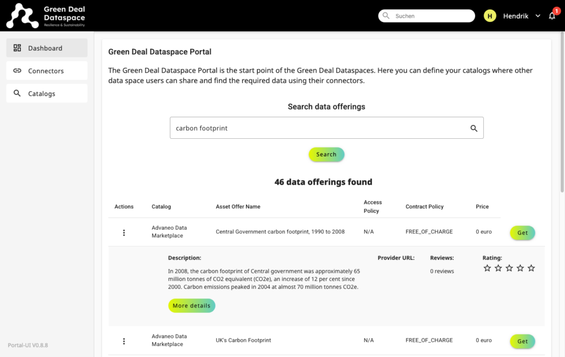Click the notification bell icon
This screenshot has width=565, height=357.
pyautogui.click(x=552, y=16)
